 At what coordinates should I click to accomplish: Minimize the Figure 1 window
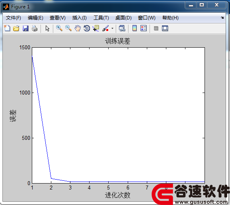click(x=191, y=5)
